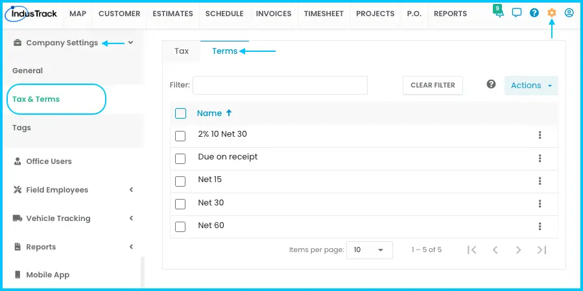The image size is (583, 291).
Task: Expand the Field Employees section chevron
Action: coord(131,190)
